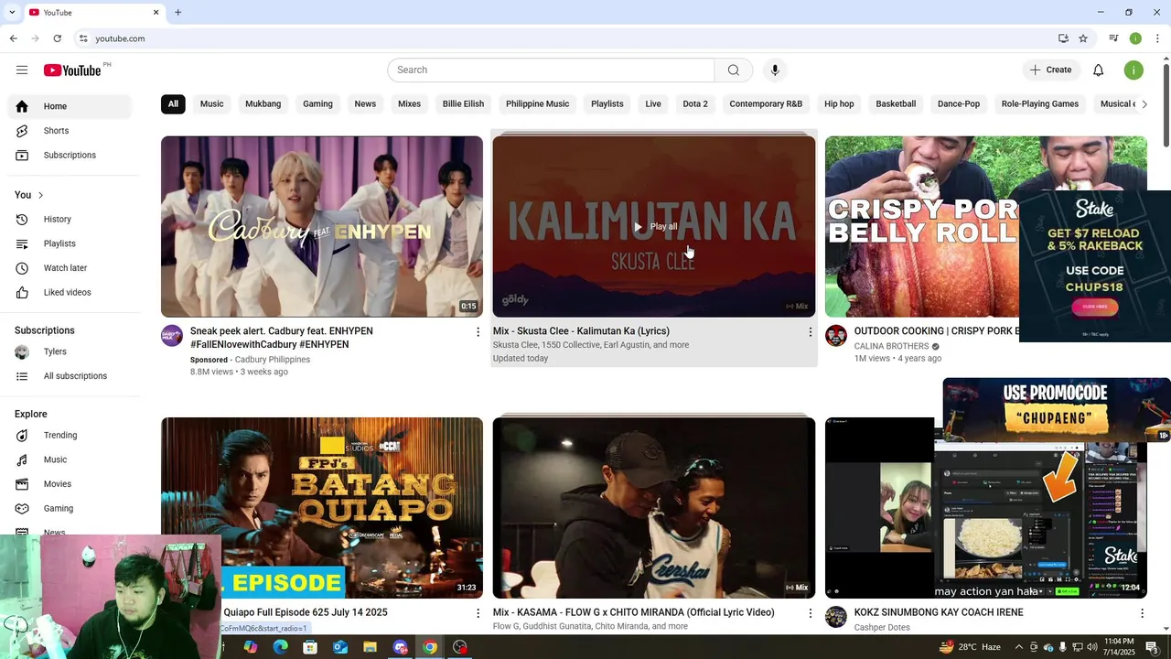Open All subscriptions link

70,376
